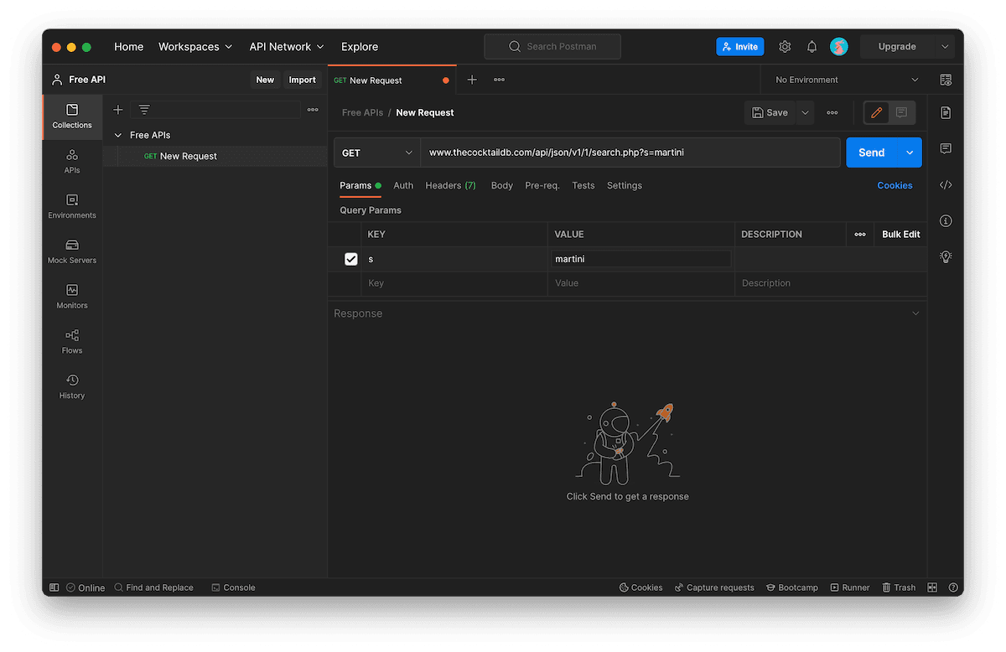Open the Environments sidebar panel
1006x652 pixels.
pyautogui.click(x=72, y=206)
